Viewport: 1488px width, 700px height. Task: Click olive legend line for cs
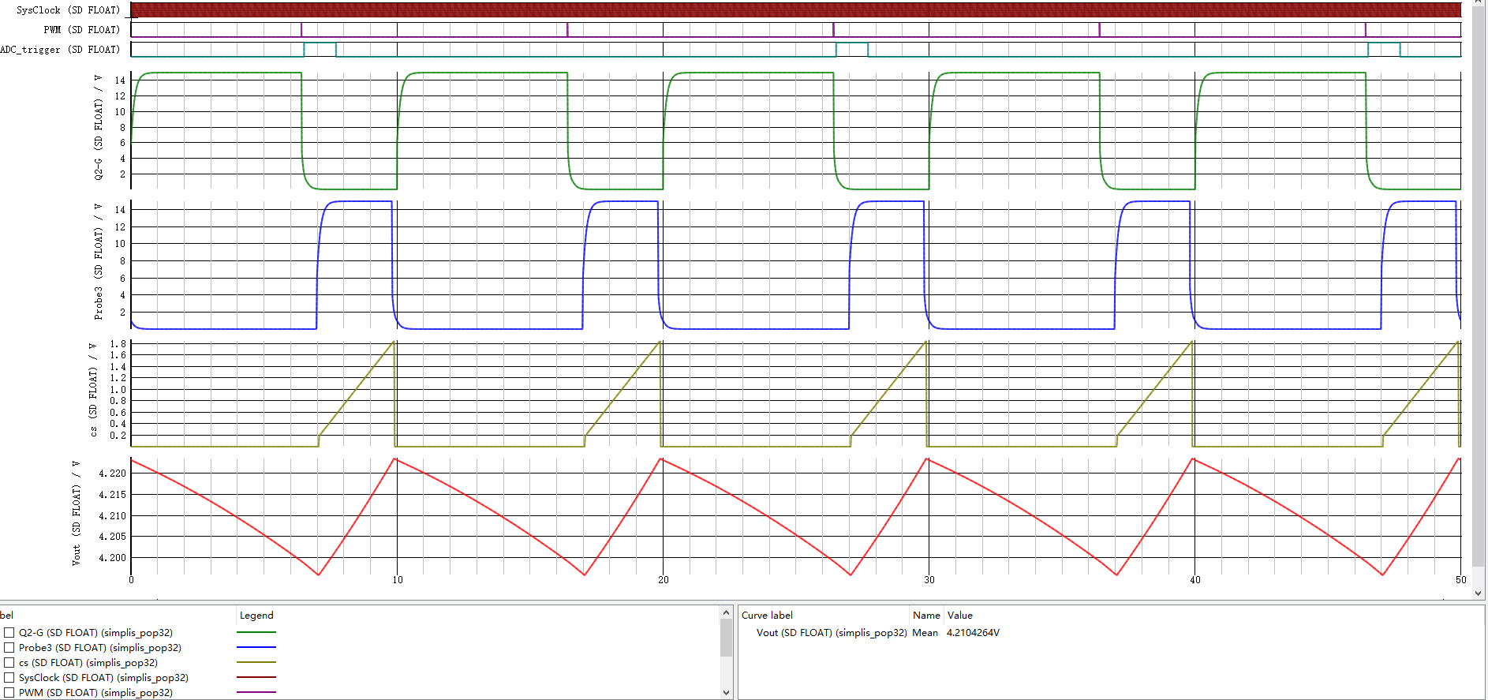pos(256,662)
